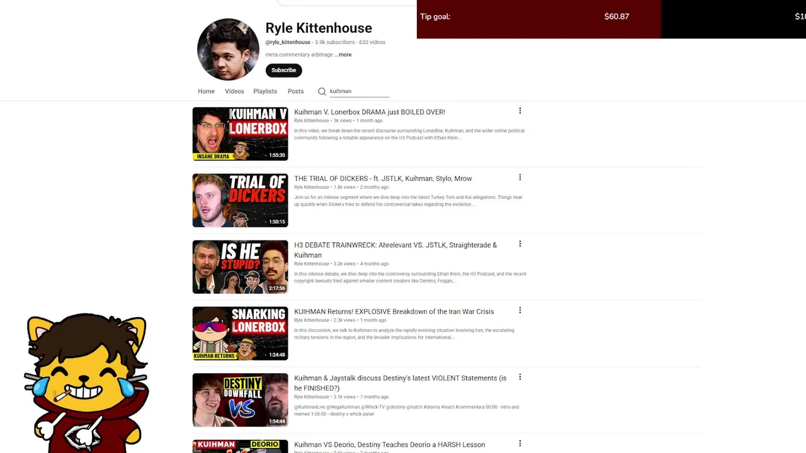Screen dimensions: 806x453
Task: Click the Trial of Dickers description text
Action: tap(408, 201)
